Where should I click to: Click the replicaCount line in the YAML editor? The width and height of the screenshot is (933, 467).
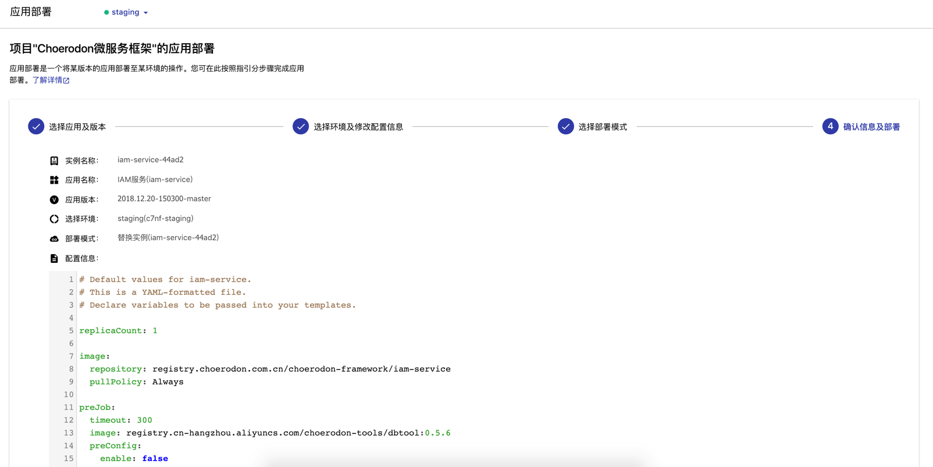[x=118, y=331]
